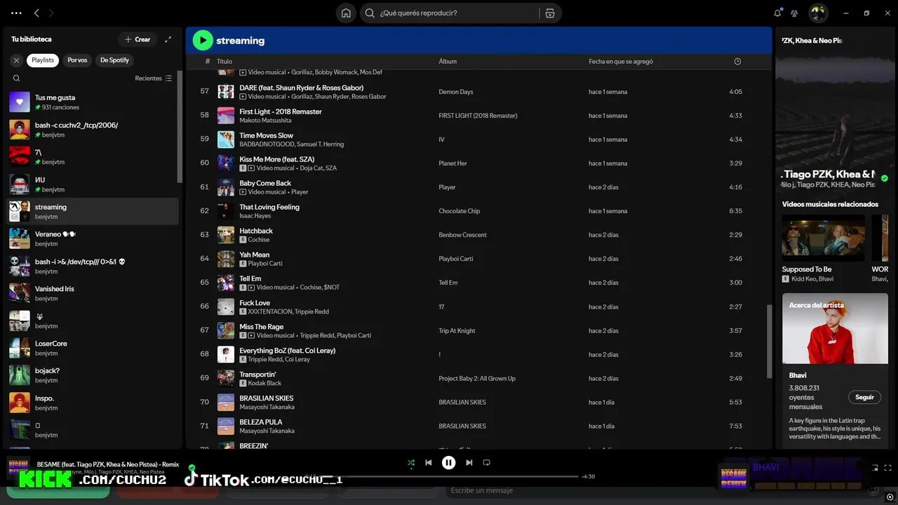Open the Vanished Iris playlist
This screenshot has height=505, width=898.
coord(93,293)
